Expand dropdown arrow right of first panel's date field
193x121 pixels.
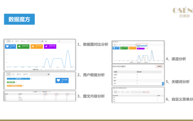59,41
